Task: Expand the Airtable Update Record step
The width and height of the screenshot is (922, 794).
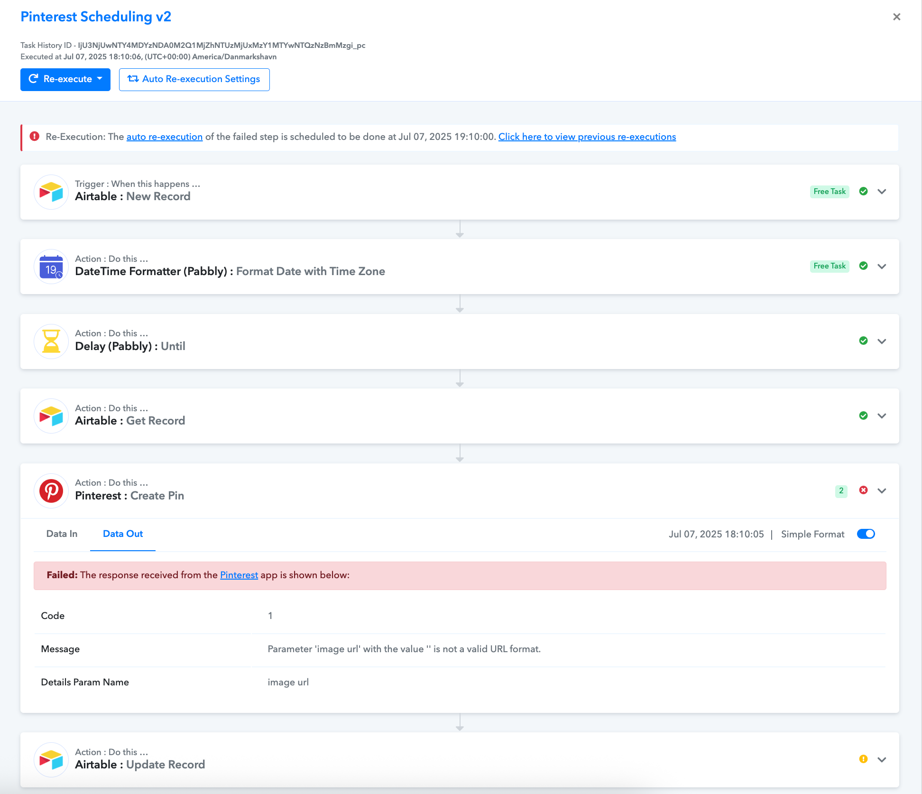Action: [882, 759]
